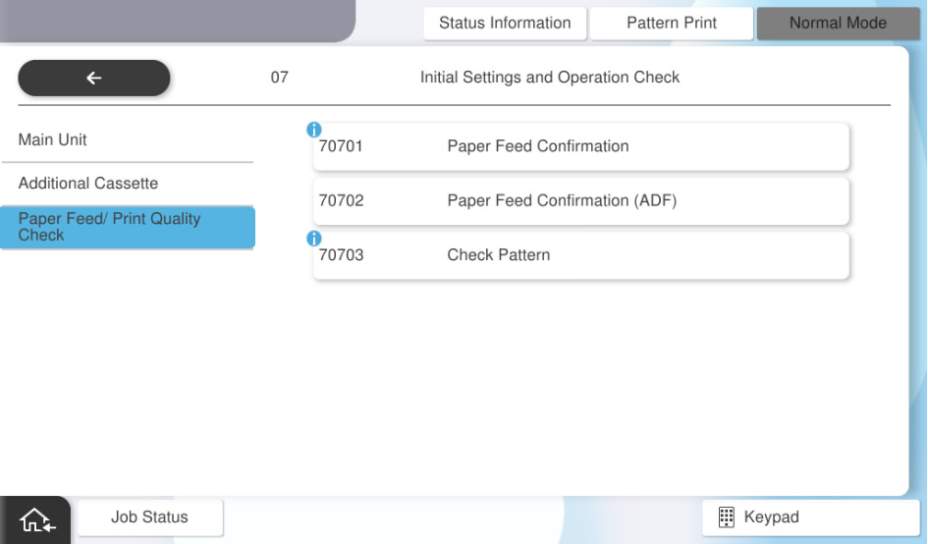Click the 07 menu number
Viewport: 928px width, 544px height.
point(279,78)
